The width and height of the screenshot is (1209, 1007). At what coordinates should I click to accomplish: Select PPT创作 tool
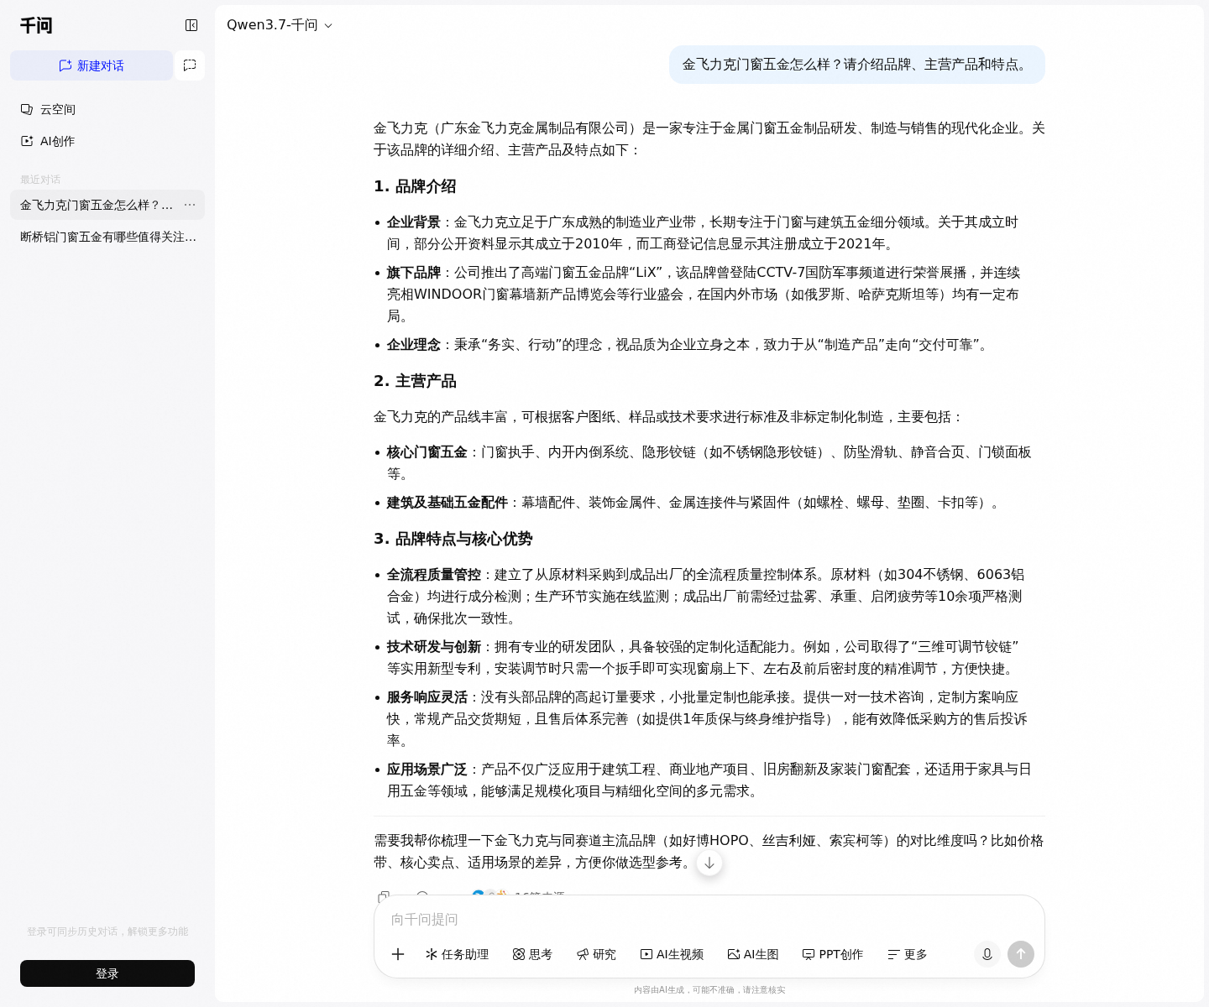(833, 954)
